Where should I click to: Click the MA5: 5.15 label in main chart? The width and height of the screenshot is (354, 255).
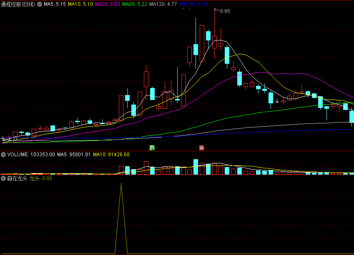tap(55, 4)
